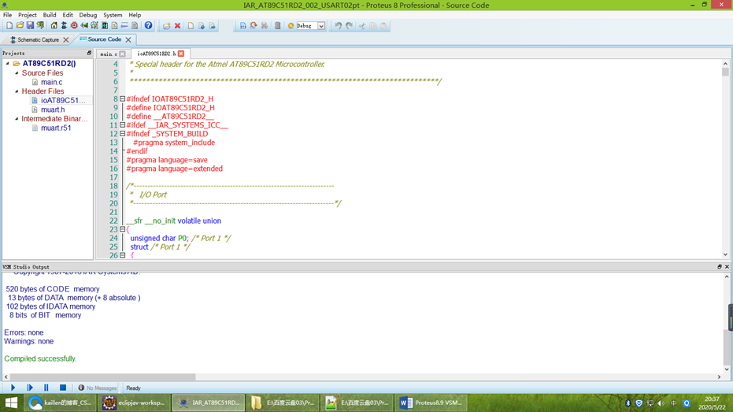Open Schematic Capture from the toolbar icon
733x412 pixels.
click(64, 26)
